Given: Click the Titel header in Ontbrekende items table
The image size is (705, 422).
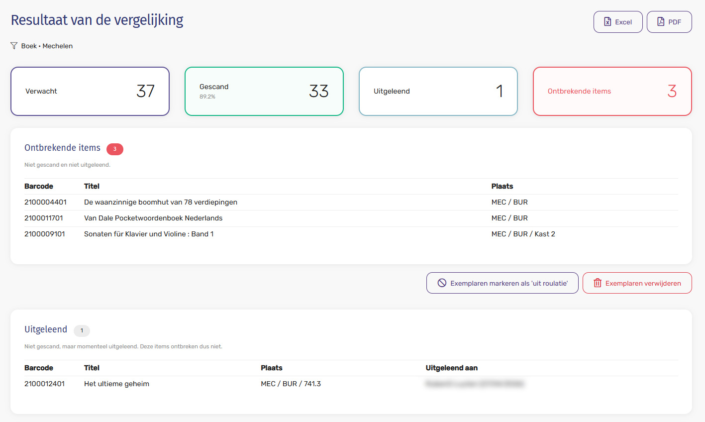Looking at the screenshot, I should click(x=92, y=186).
